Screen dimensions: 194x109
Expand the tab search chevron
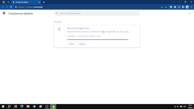point(174,2)
